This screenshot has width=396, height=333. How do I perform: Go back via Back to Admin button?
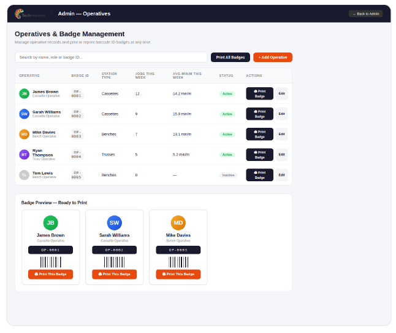(366, 14)
